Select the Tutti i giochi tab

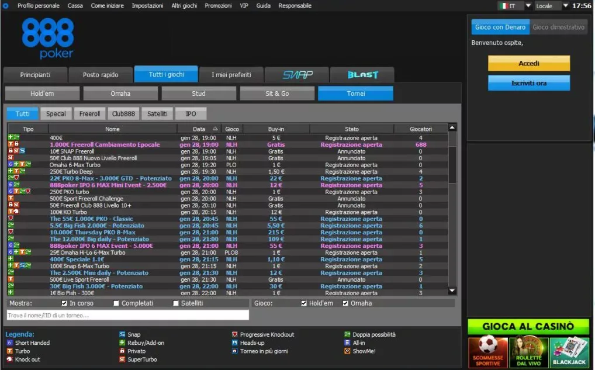[166, 74]
